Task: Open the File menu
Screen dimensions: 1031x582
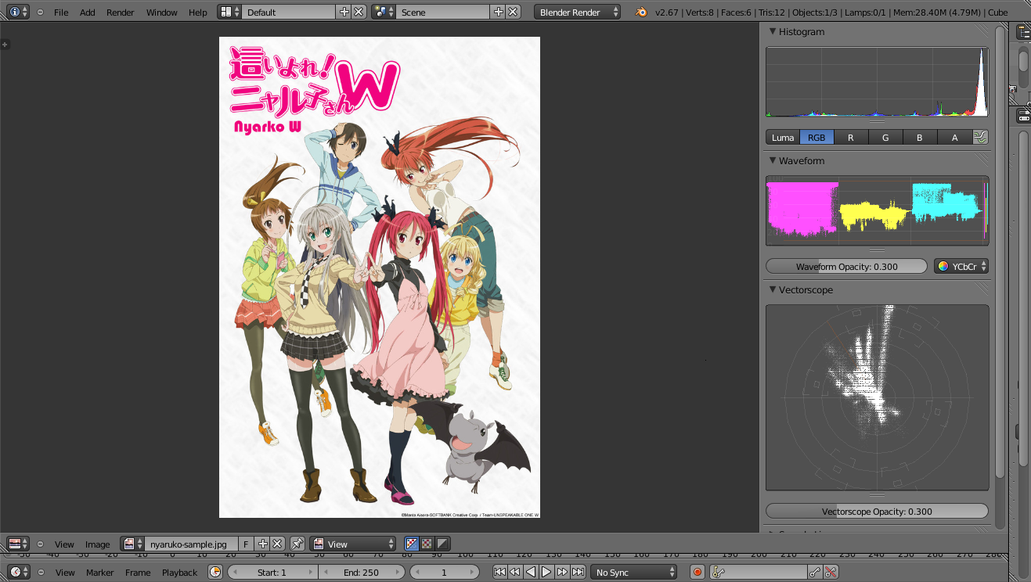Action: 61,13
